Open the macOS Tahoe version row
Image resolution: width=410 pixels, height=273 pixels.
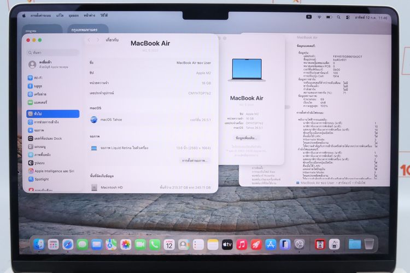click(x=150, y=120)
